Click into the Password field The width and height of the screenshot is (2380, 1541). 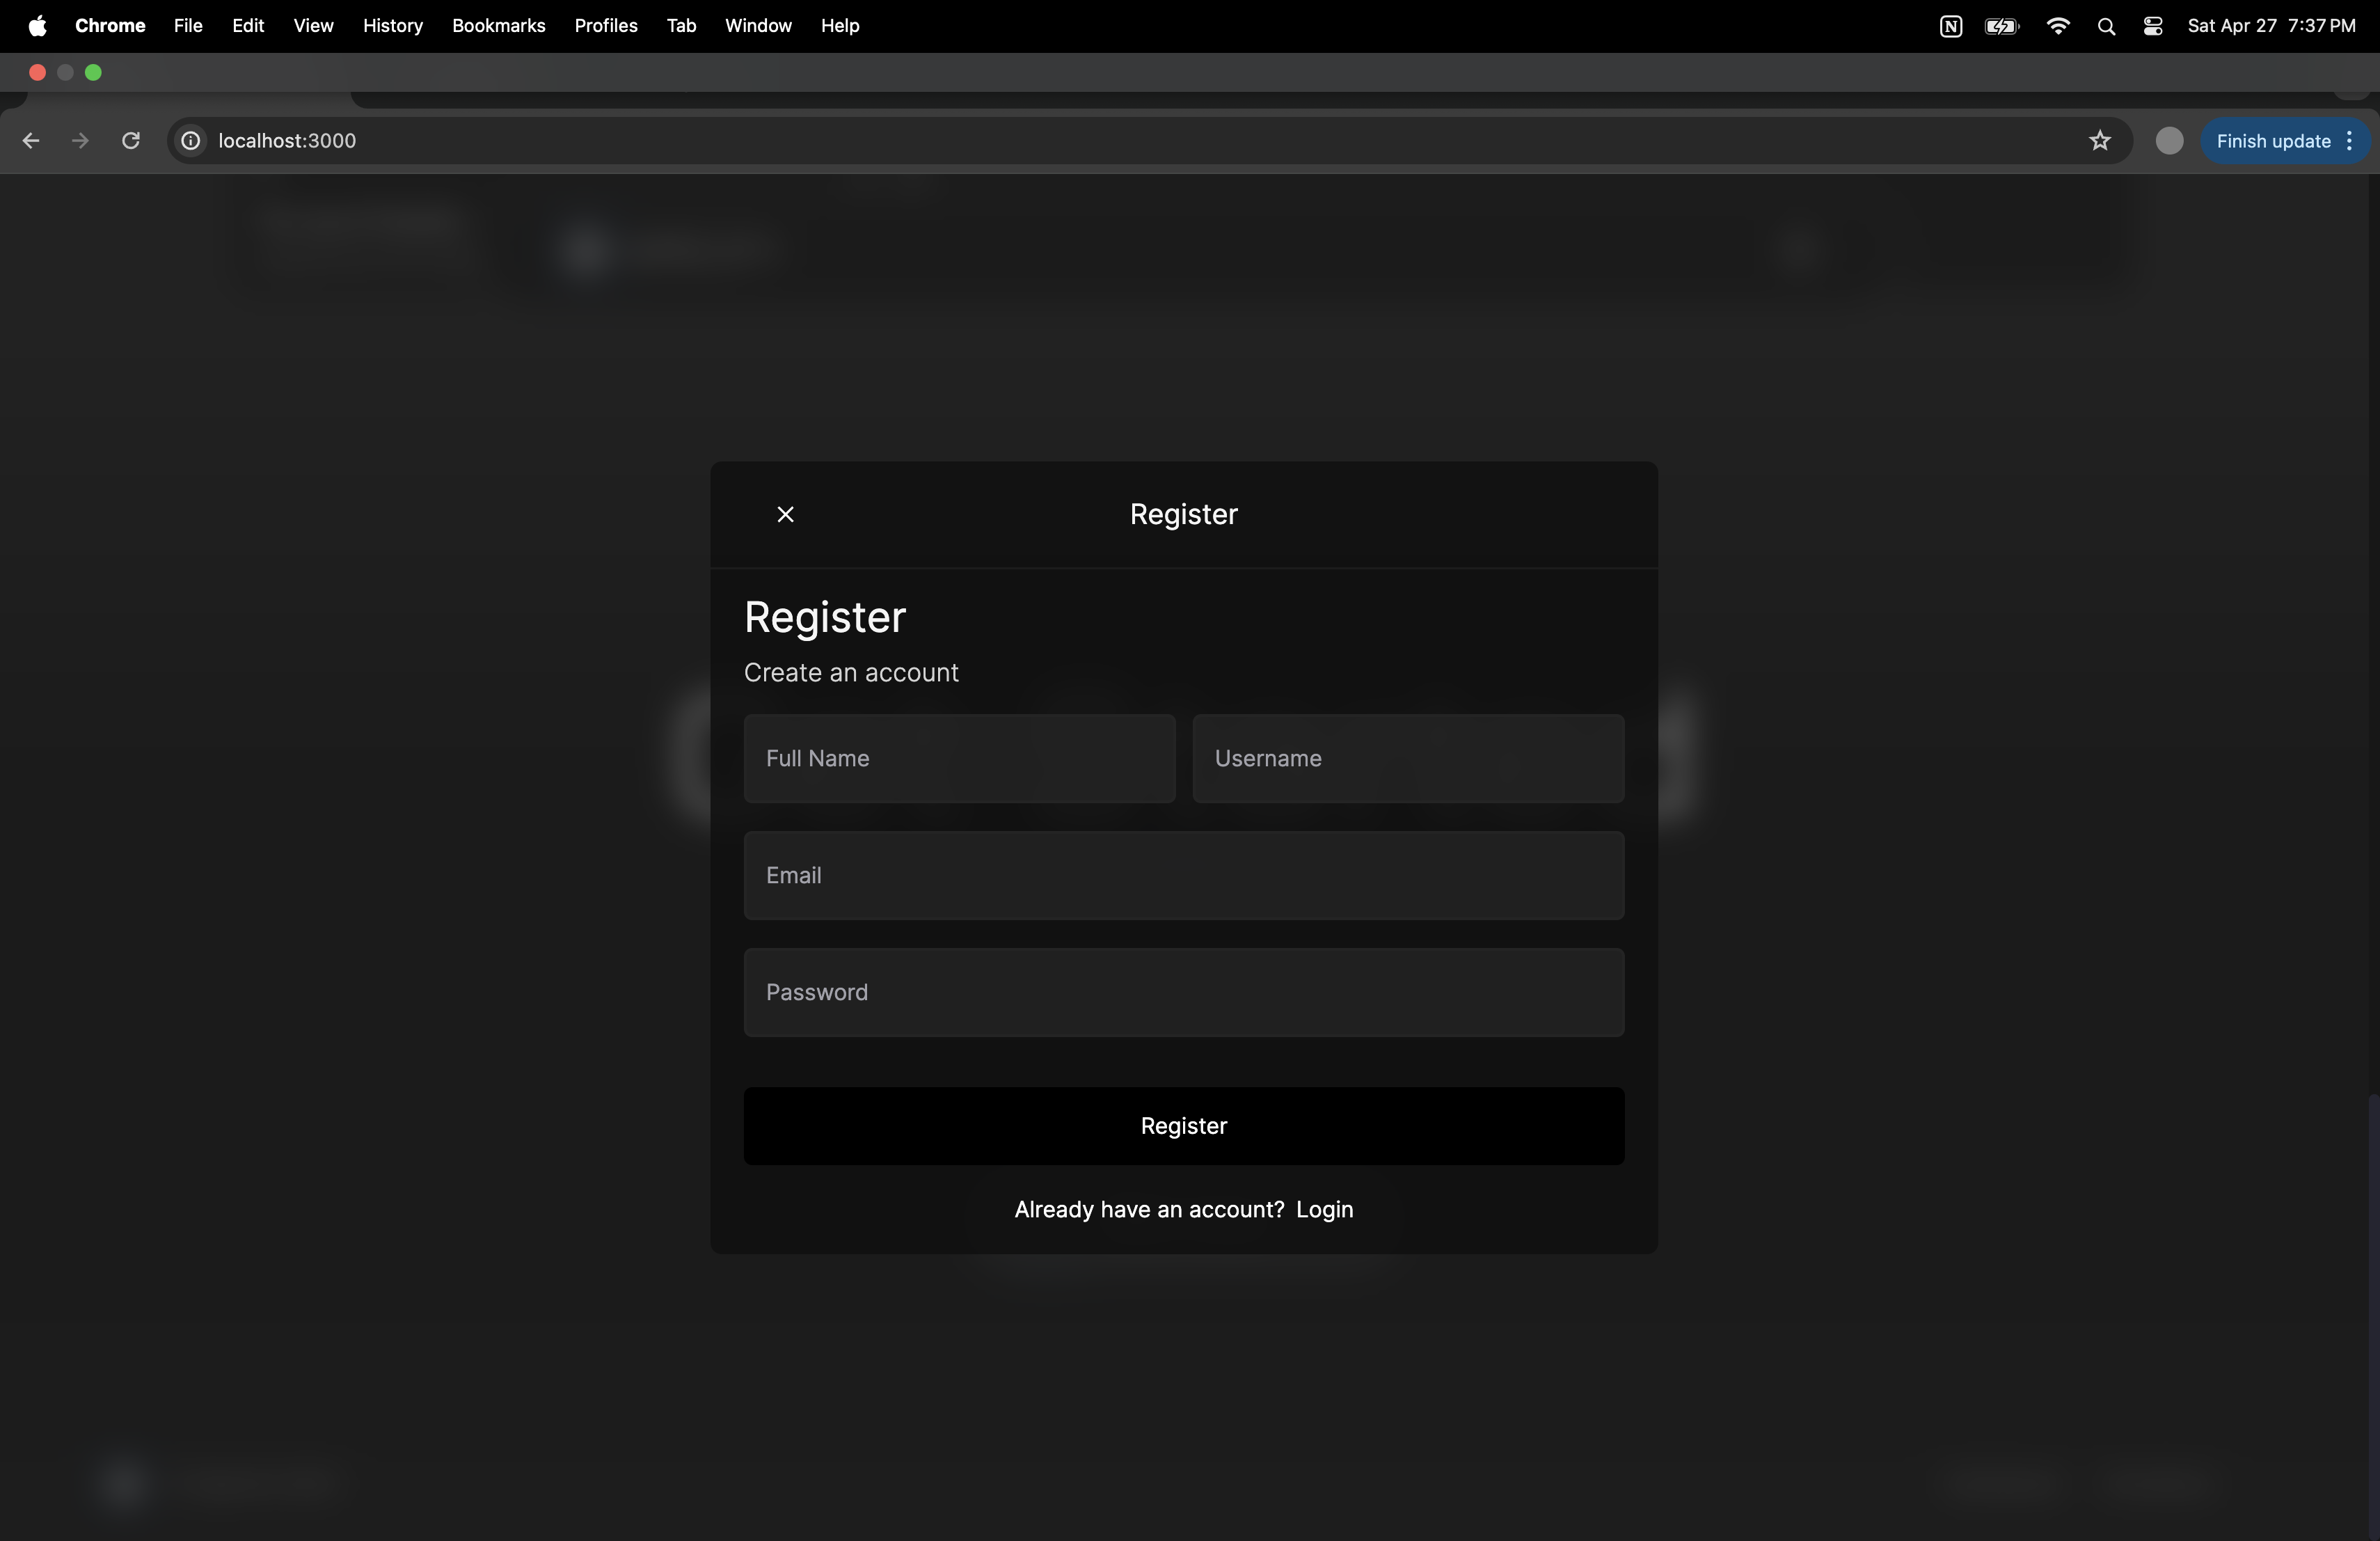point(1183,992)
